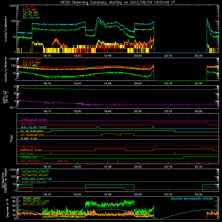Click 20:30 tick under the decimation panel

198,195
